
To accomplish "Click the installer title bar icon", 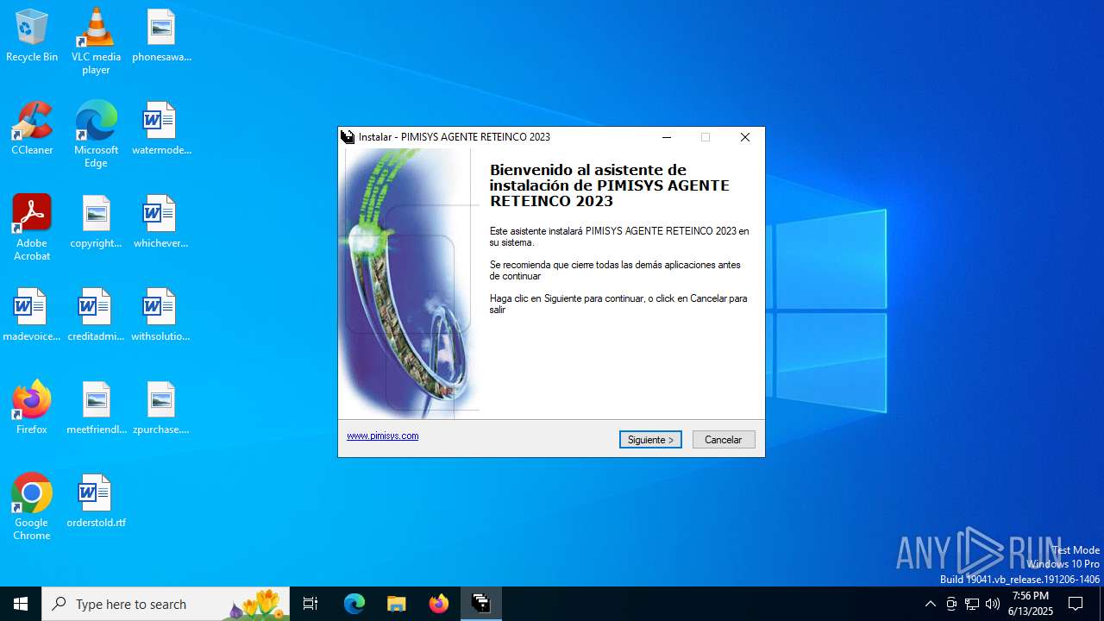I will coord(348,137).
